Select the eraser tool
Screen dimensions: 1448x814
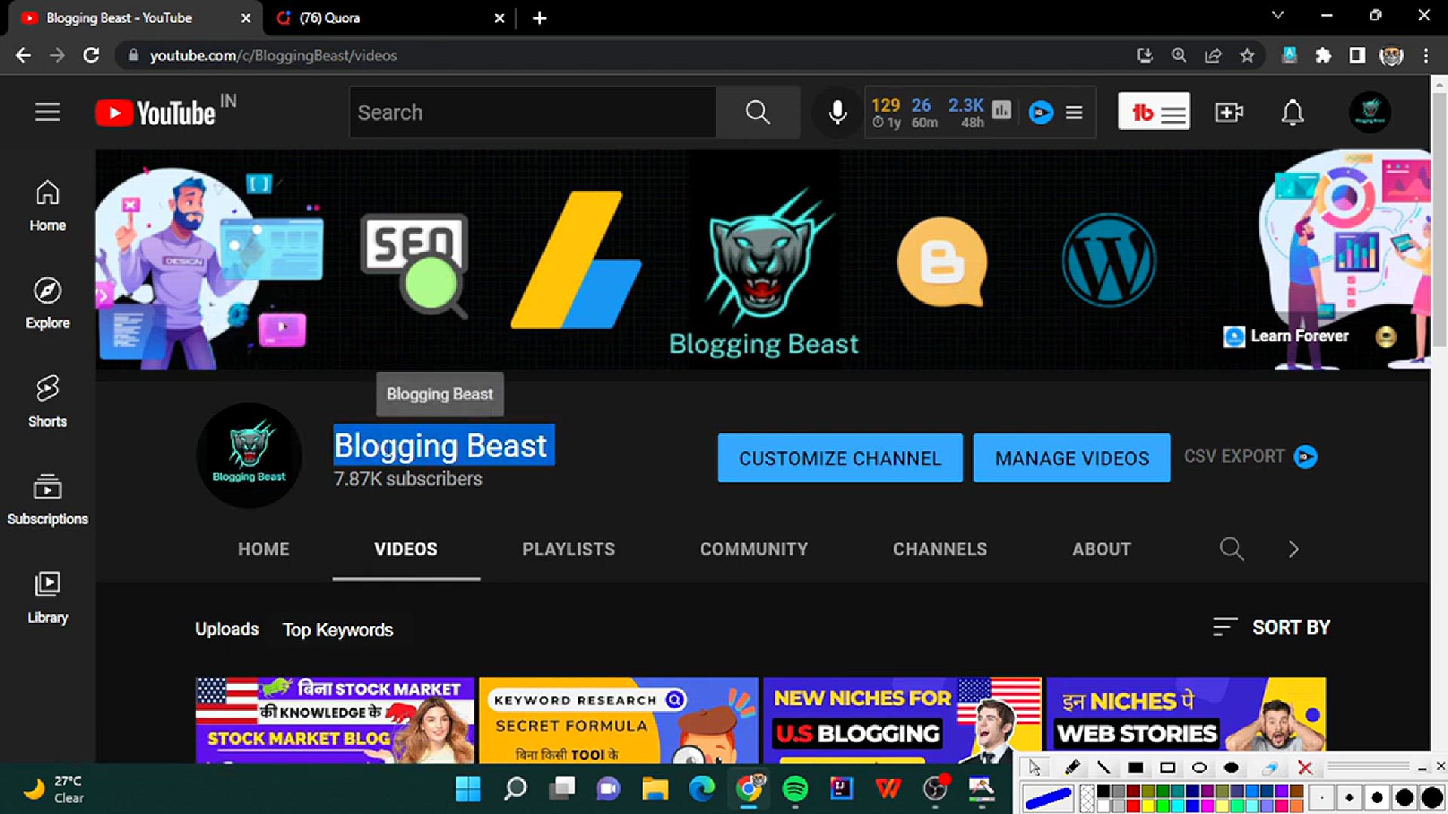click(x=1270, y=767)
